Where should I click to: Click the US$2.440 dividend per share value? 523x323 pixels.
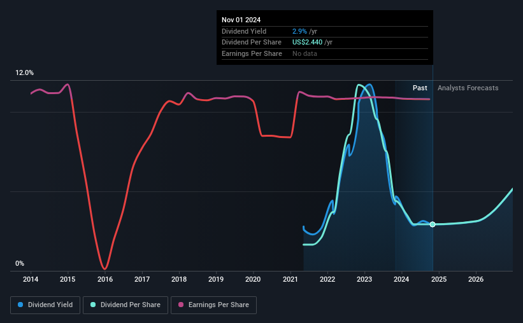[308, 43]
